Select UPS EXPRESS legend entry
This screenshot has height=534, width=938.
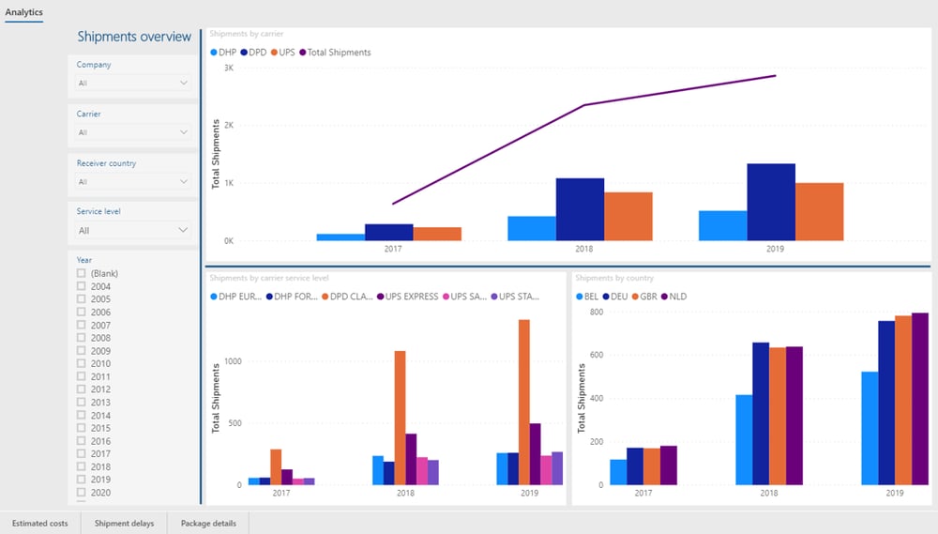pos(408,297)
